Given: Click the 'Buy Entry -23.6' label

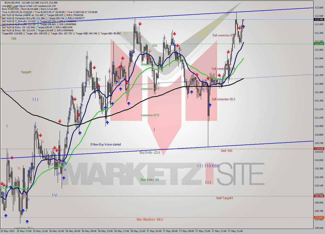Looking at the screenshot, I should point(150,153).
